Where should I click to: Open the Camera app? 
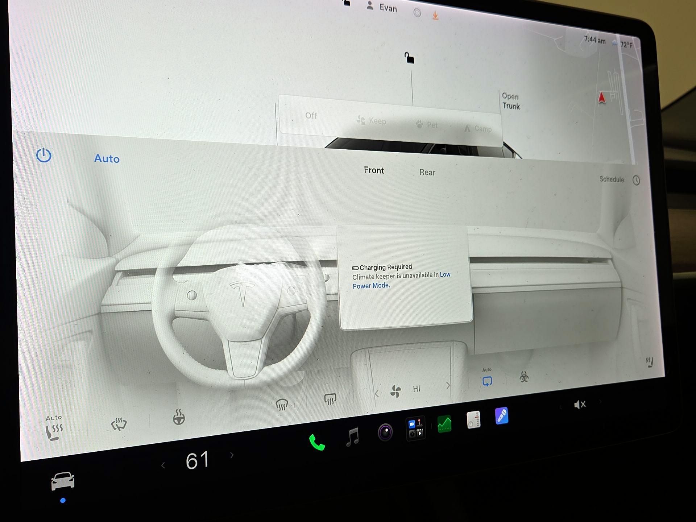[385, 432]
